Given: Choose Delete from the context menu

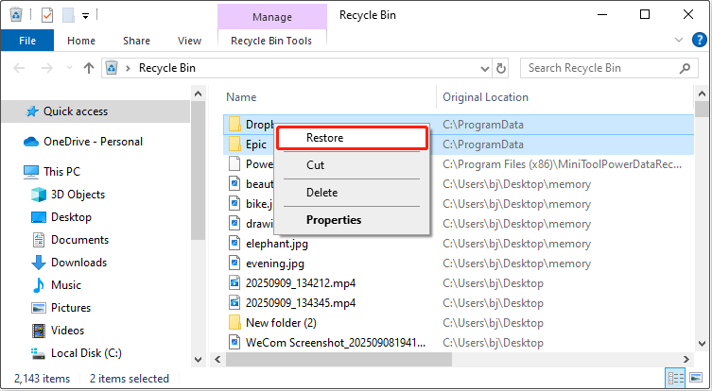Looking at the screenshot, I should tap(321, 193).
